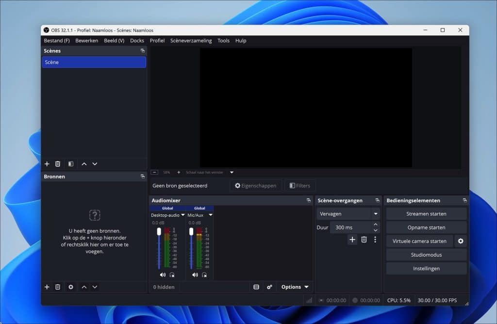
Task: Add a new source with the plus icon
Action: 47,287
